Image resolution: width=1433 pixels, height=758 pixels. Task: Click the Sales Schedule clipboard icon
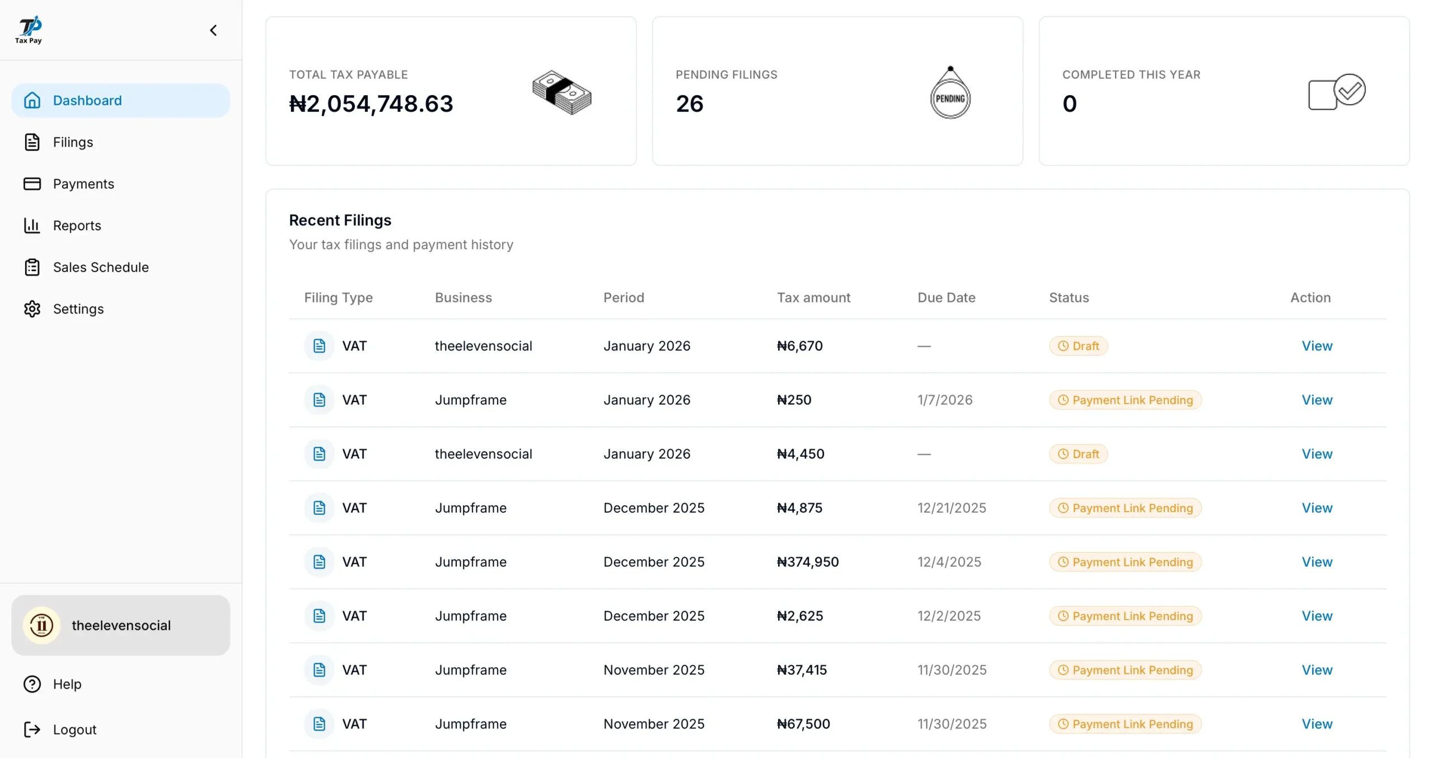32,267
